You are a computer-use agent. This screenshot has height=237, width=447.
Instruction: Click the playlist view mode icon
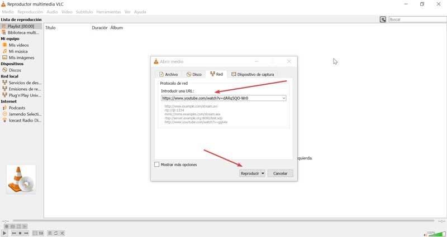pos(383,20)
